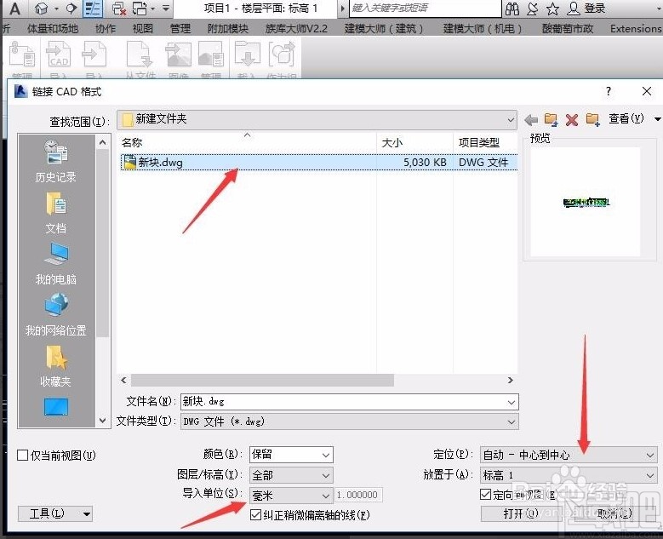Click the Manage Images ribbon icon
Viewport: 663px width, 539px height.
(x=210, y=54)
